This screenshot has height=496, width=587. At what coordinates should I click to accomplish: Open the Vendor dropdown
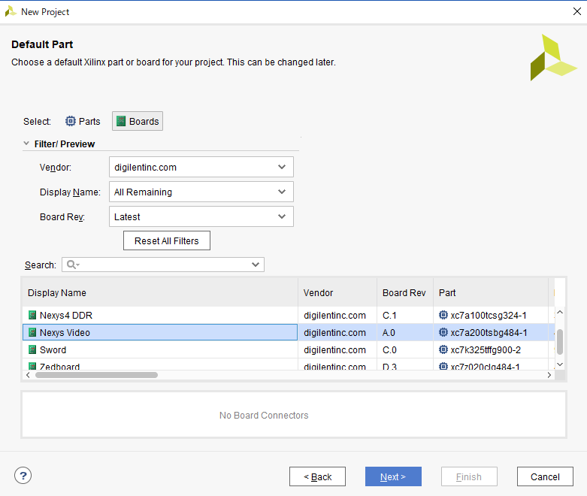click(201, 167)
